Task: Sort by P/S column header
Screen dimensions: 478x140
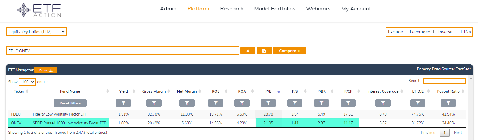Action: [x=295, y=91]
